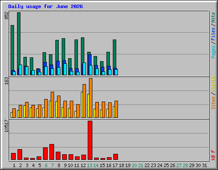Screen dimensions: 218x170
Task: Click day 9 on the x-axis
Action: point(65,165)
